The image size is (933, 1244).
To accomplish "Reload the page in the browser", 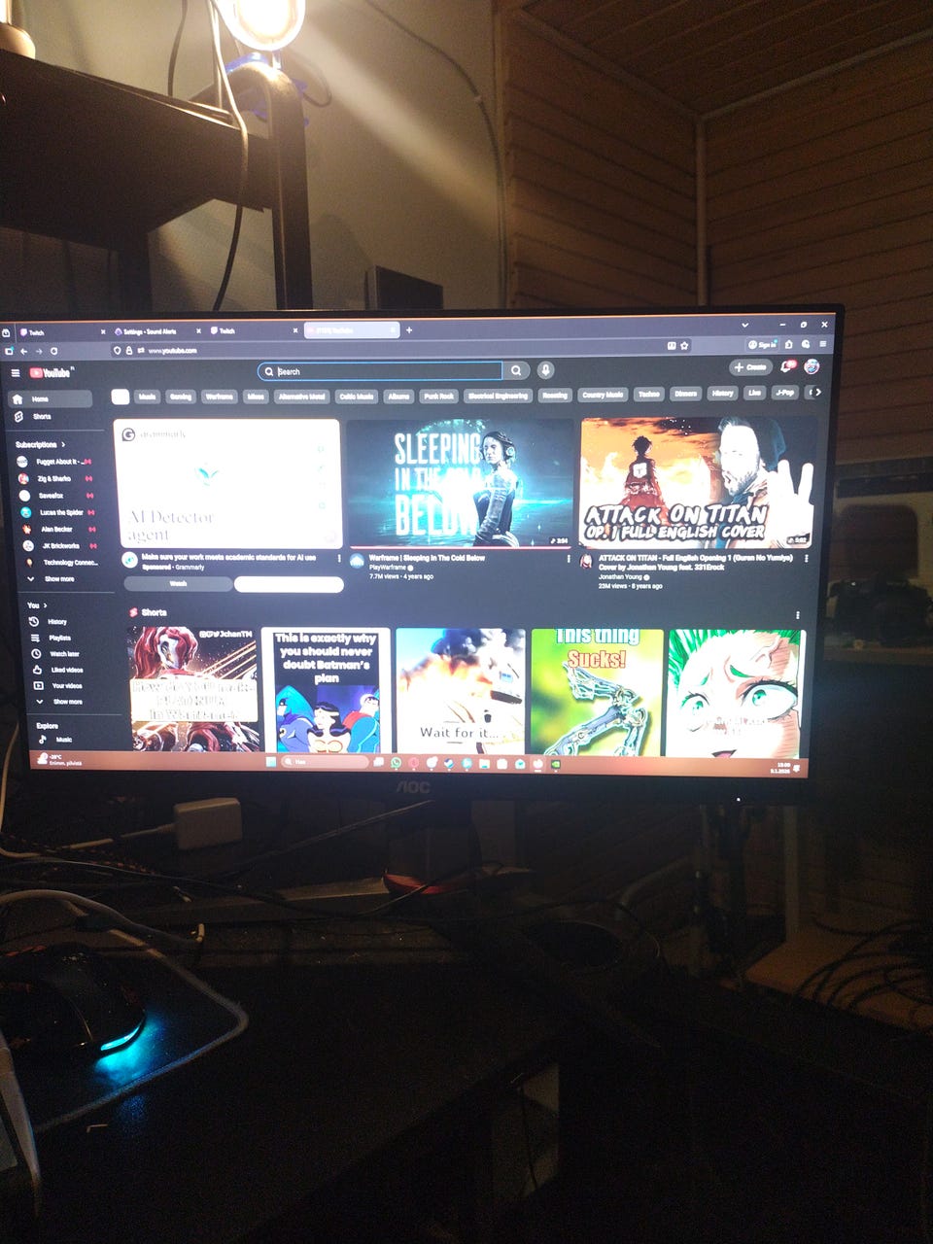I will [x=54, y=351].
